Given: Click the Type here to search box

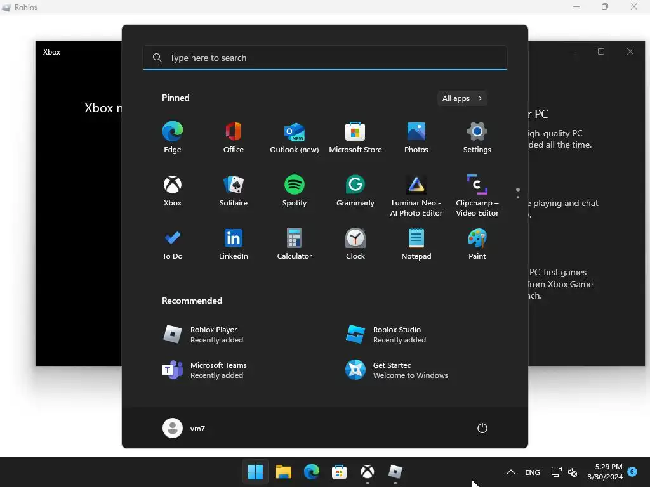Looking at the screenshot, I should coord(325,58).
